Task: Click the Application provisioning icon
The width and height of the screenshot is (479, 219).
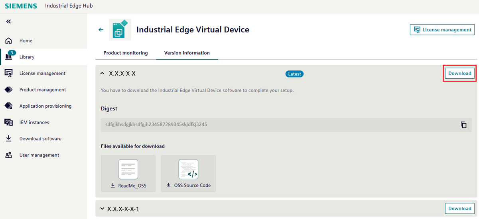Action: click(x=8, y=106)
